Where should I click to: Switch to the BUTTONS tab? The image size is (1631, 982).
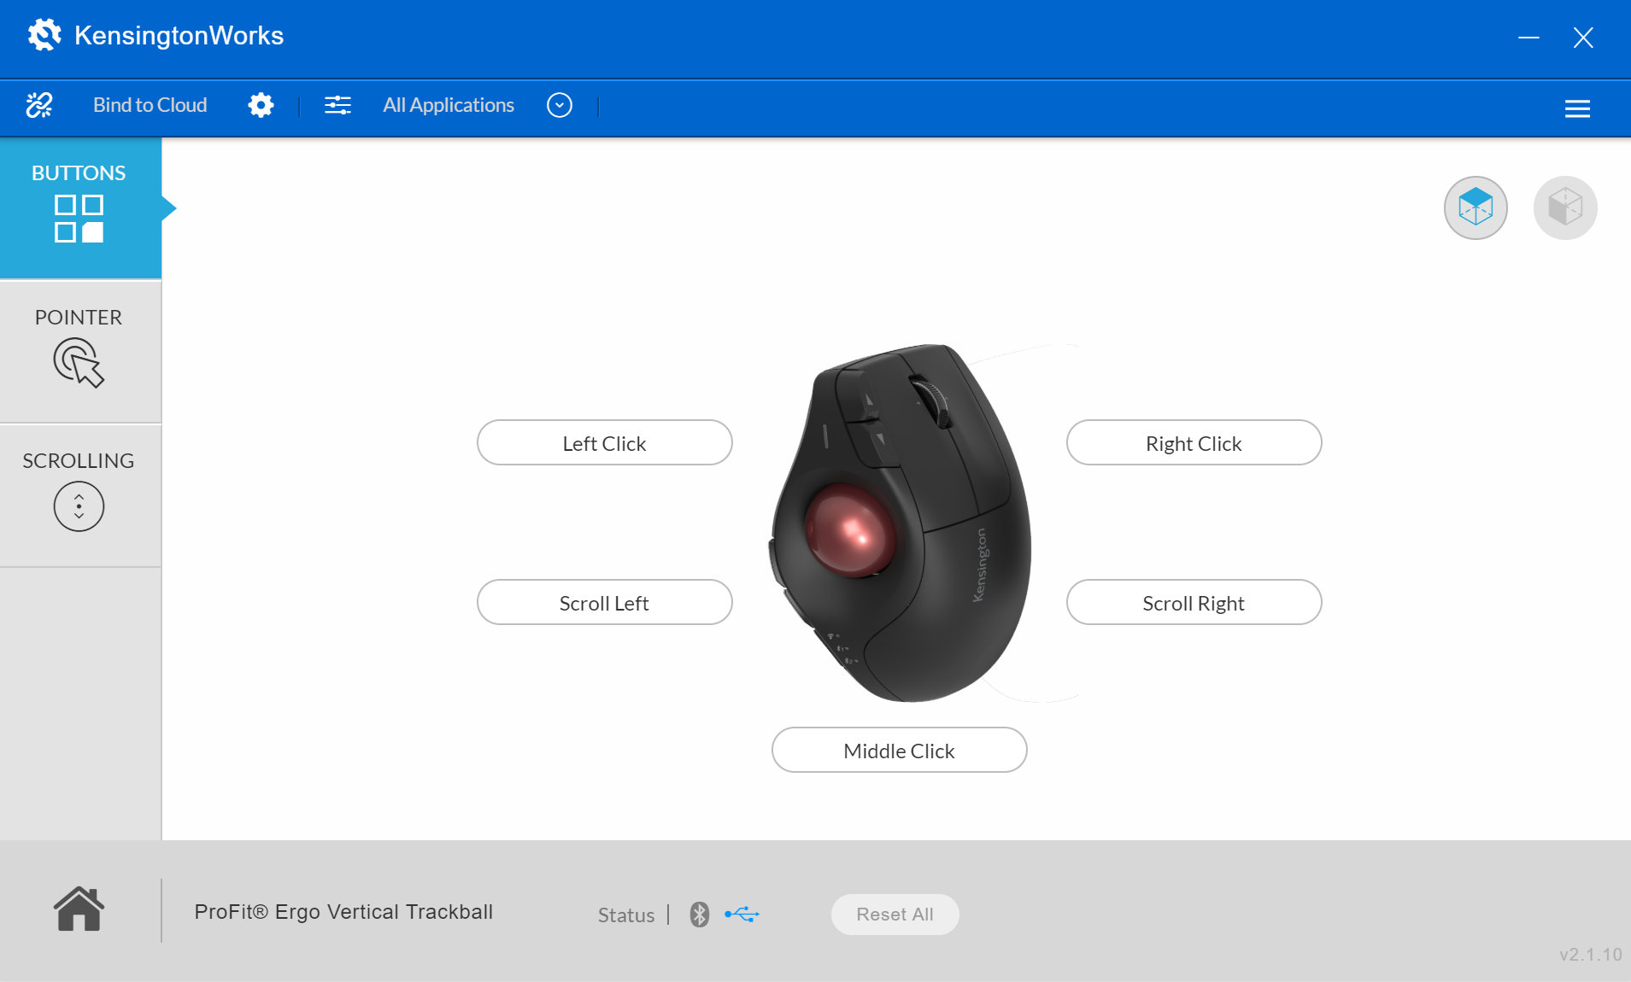click(80, 208)
